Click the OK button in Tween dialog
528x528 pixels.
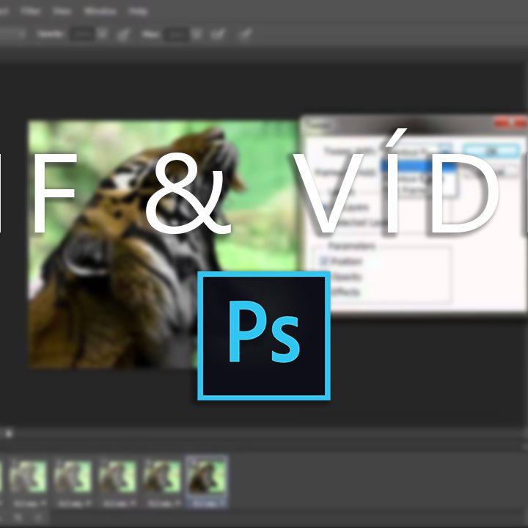[x=491, y=150]
